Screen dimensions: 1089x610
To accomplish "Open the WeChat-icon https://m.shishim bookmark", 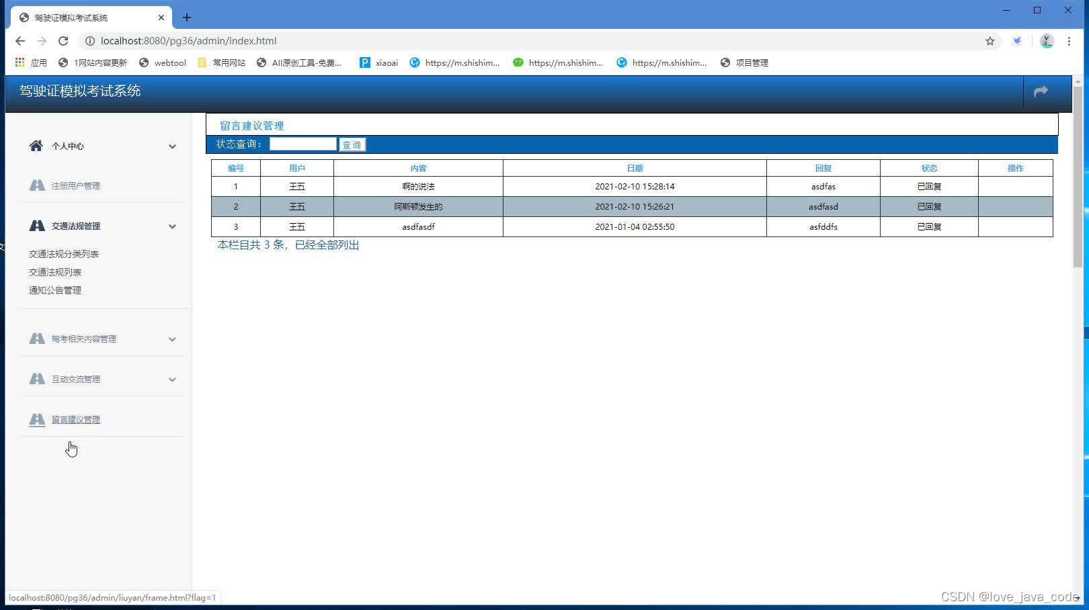I will pyautogui.click(x=558, y=62).
